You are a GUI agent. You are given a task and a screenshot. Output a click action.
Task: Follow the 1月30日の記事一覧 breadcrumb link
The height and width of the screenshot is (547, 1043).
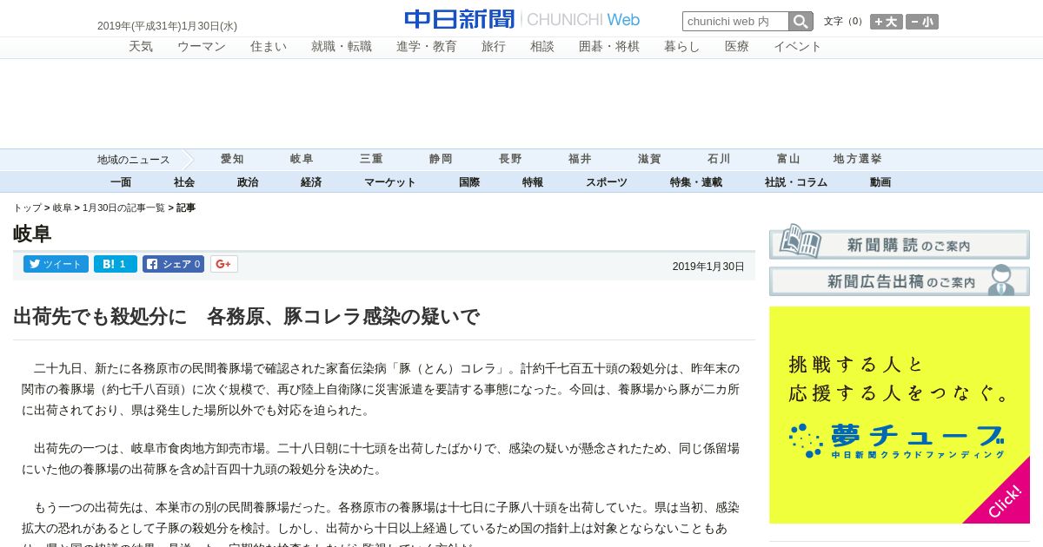[x=123, y=208]
